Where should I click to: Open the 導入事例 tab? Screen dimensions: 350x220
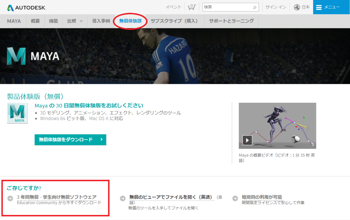[x=101, y=21]
